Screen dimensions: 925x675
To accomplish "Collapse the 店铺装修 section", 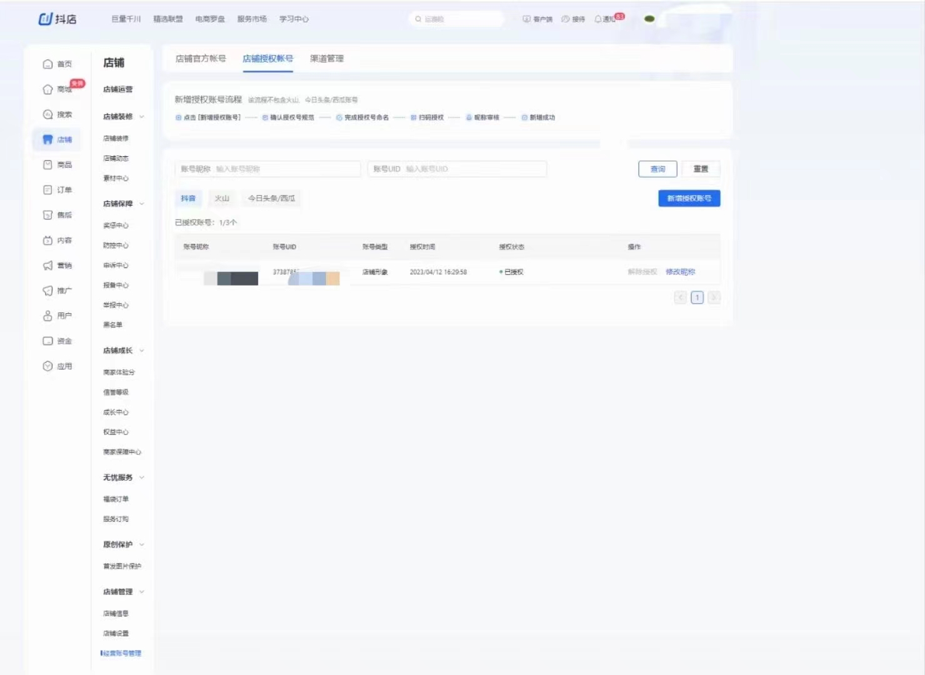I will pos(142,117).
